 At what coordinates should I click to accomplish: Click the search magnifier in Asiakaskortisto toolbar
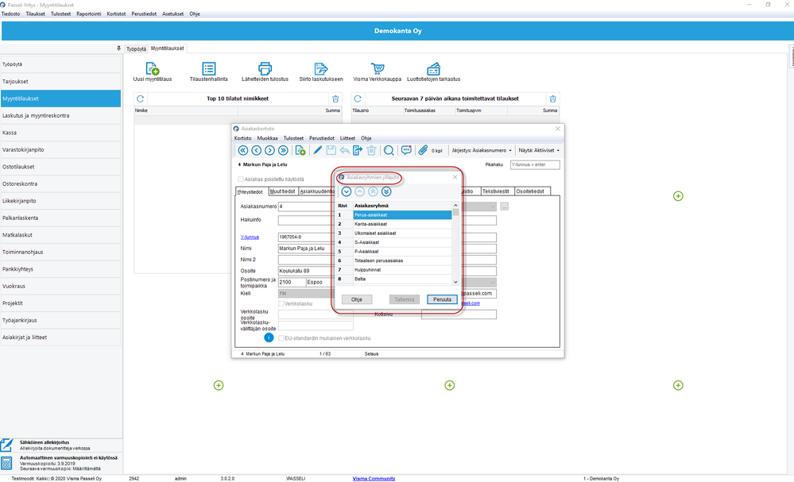389,150
